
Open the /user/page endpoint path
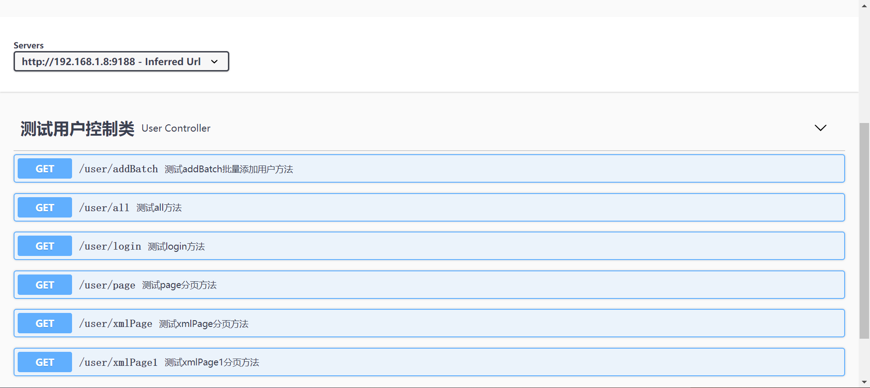[x=107, y=285]
